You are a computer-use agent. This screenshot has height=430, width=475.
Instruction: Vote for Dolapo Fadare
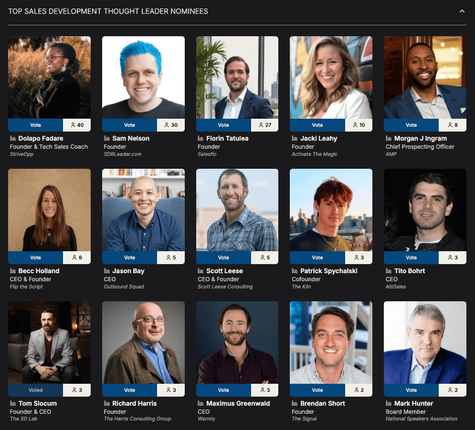coord(35,125)
